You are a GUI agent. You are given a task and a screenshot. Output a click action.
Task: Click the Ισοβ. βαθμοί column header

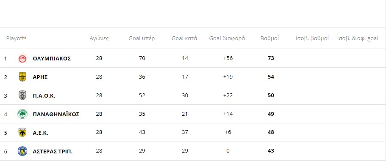(x=312, y=38)
